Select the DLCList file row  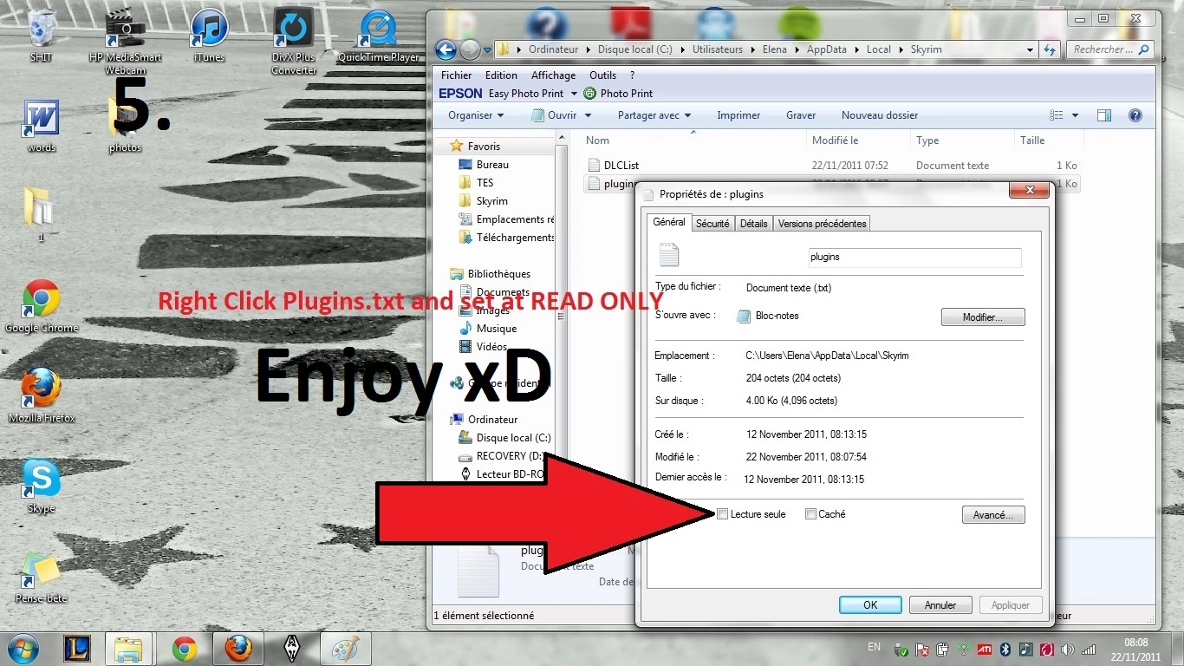[832, 165]
